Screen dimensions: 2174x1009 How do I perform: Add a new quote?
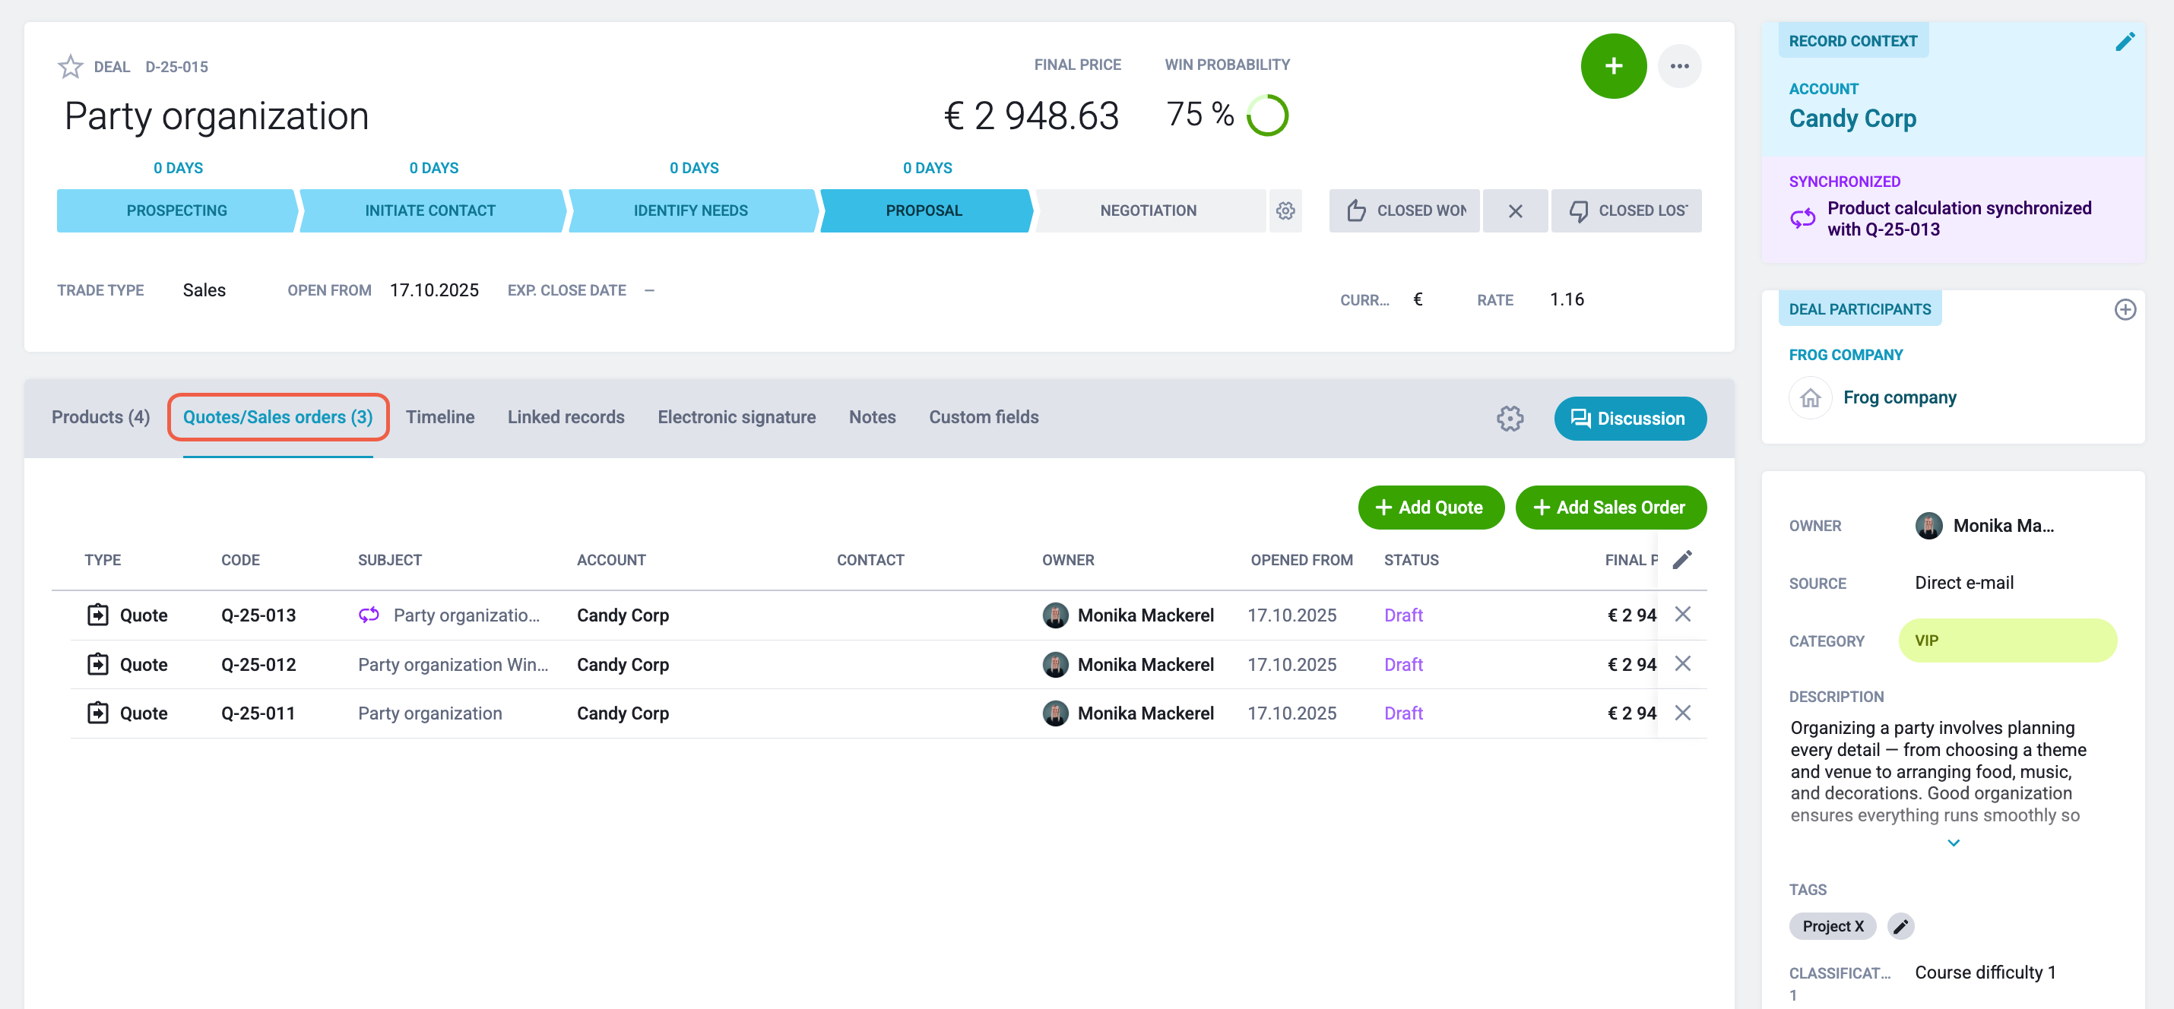tap(1431, 507)
